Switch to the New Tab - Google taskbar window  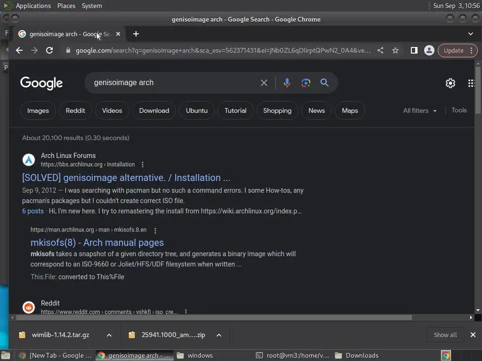pos(56,355)
